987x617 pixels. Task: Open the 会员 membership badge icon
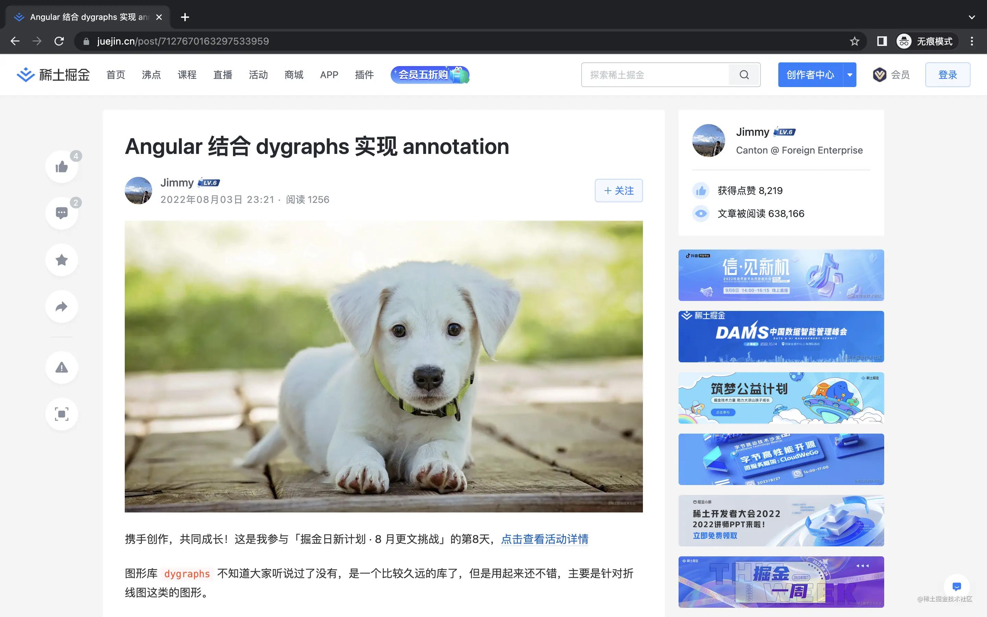click(x=879, y=75)
